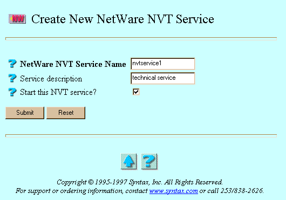Viewport: 286px width, 200px height.
Task: Click the Reset button
Action: [66, 113]
